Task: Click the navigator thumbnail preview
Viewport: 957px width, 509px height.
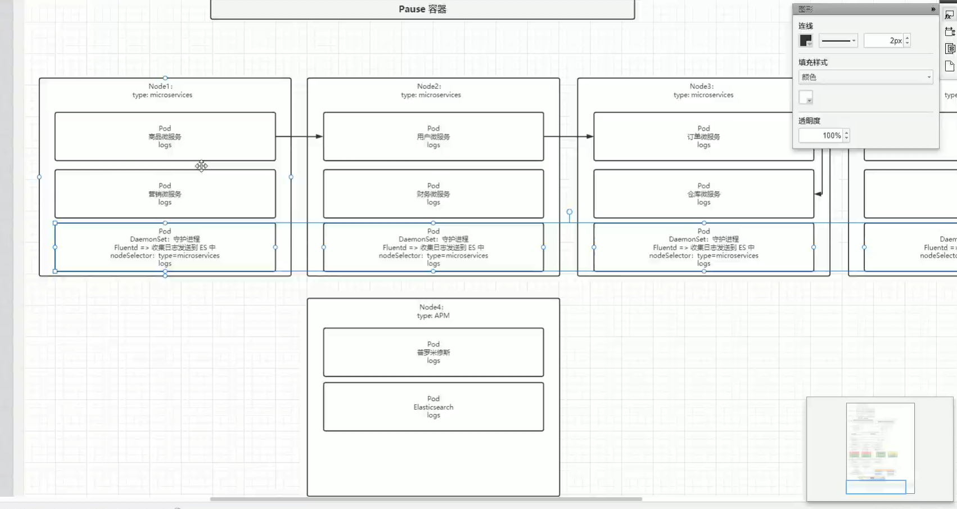Action: (x=880, y=448)
